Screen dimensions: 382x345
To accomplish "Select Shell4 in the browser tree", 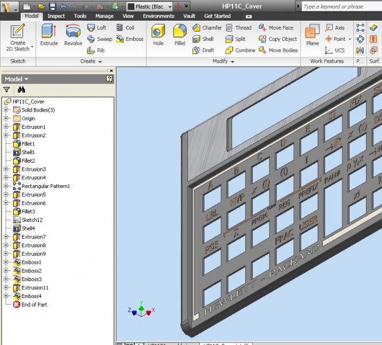I will tap(24, 228).
